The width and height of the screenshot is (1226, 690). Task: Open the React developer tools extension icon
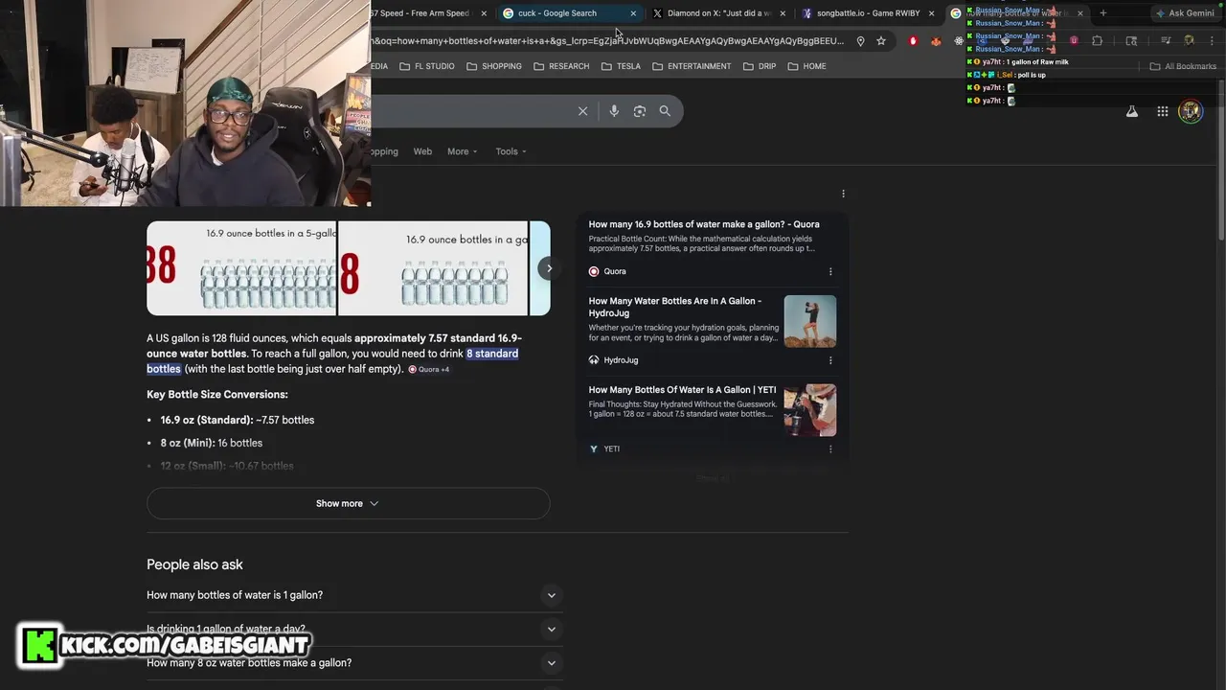(959, 41)
